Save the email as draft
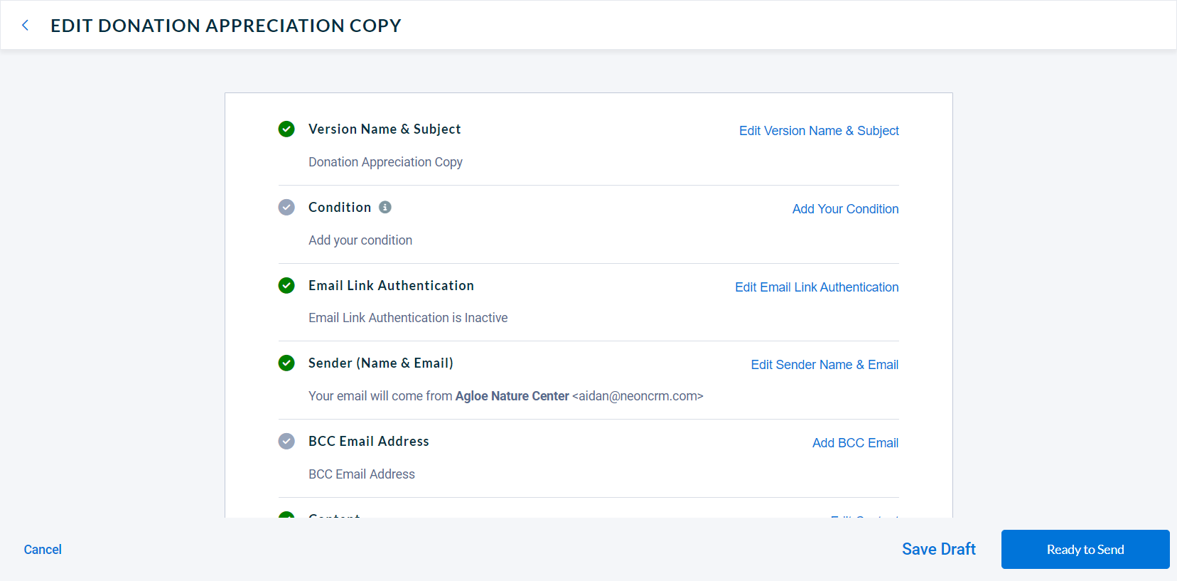The height and width of the screenshot is (581, 1177). point(938,549)
